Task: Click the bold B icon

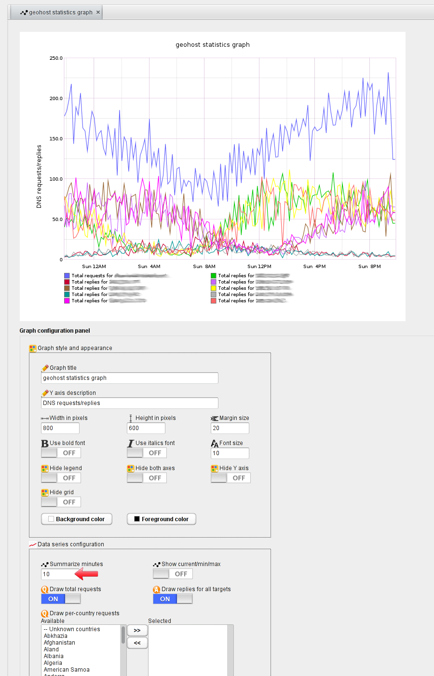Action: 45,443
